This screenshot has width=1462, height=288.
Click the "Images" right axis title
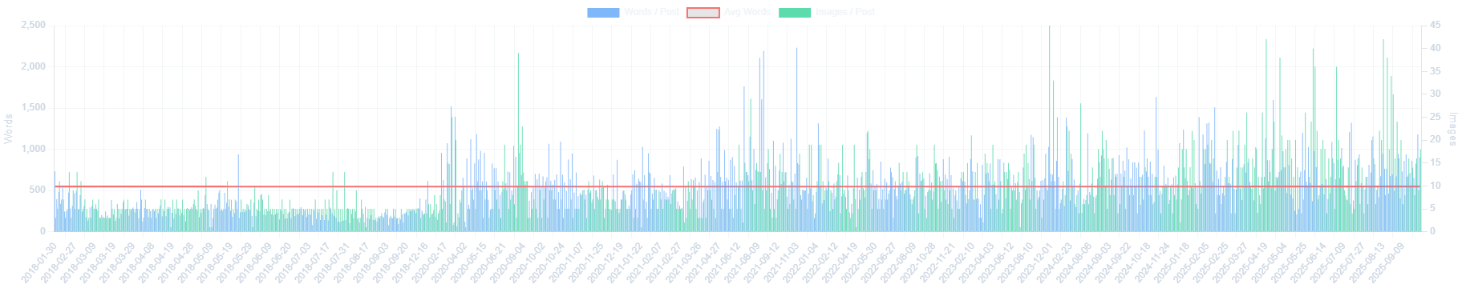click(1452, 129)
